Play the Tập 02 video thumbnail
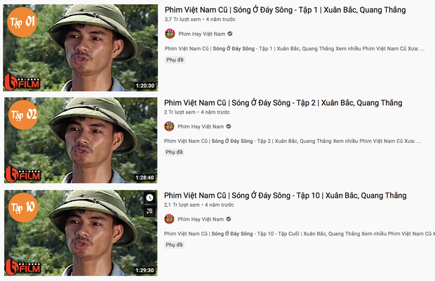Screen dimensions: 435x281 click(81, 140)
